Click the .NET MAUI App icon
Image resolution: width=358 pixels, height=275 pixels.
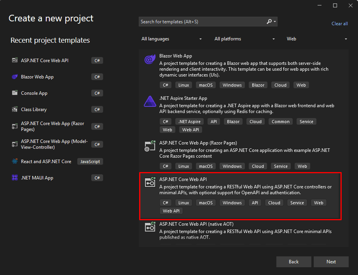coord(15,178)
